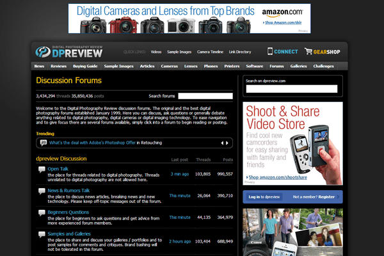Click the red DSLR camera in banner

123,26
